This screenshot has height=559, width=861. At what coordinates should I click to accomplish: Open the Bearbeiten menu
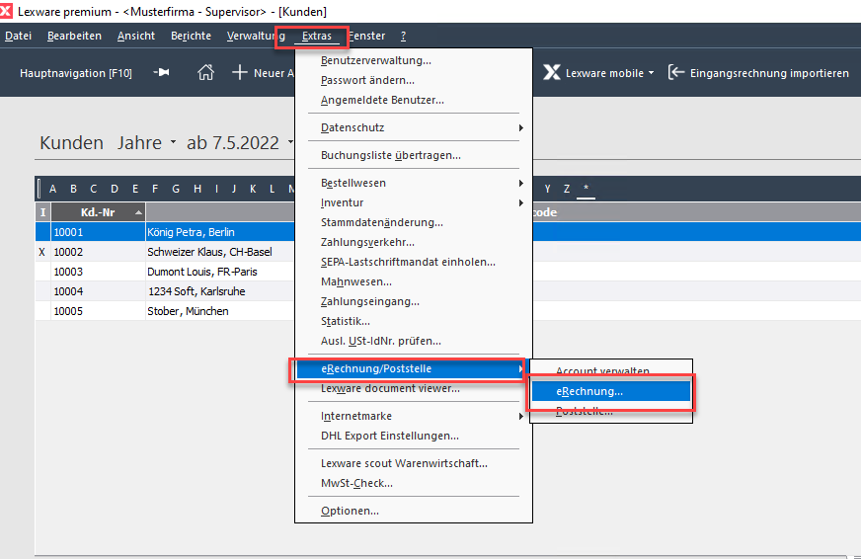pyautogui.click(x=74, y=36)
